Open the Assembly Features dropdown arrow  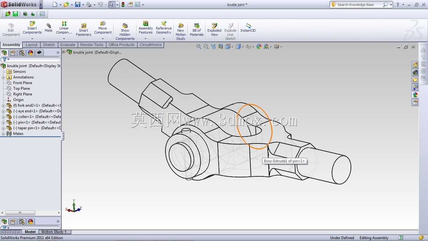coord(145,39)
